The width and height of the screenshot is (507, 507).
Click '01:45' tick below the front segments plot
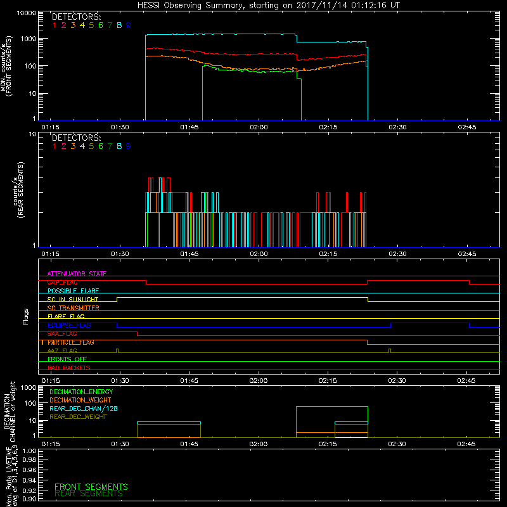coord(189,127)
